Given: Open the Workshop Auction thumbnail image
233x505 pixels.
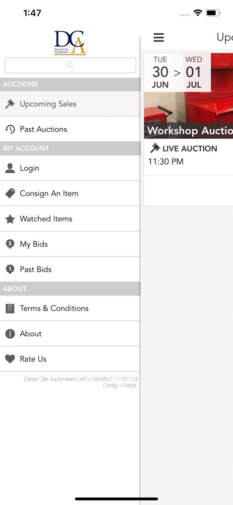Looking at the screenshot, I should click(189, 95).
